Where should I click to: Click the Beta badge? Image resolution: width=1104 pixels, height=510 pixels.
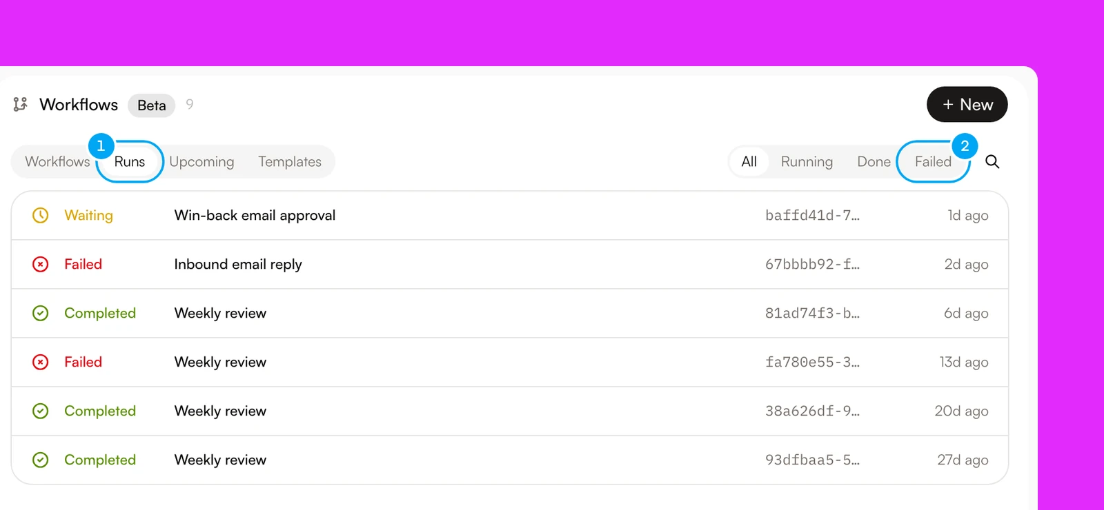[152, 105]
